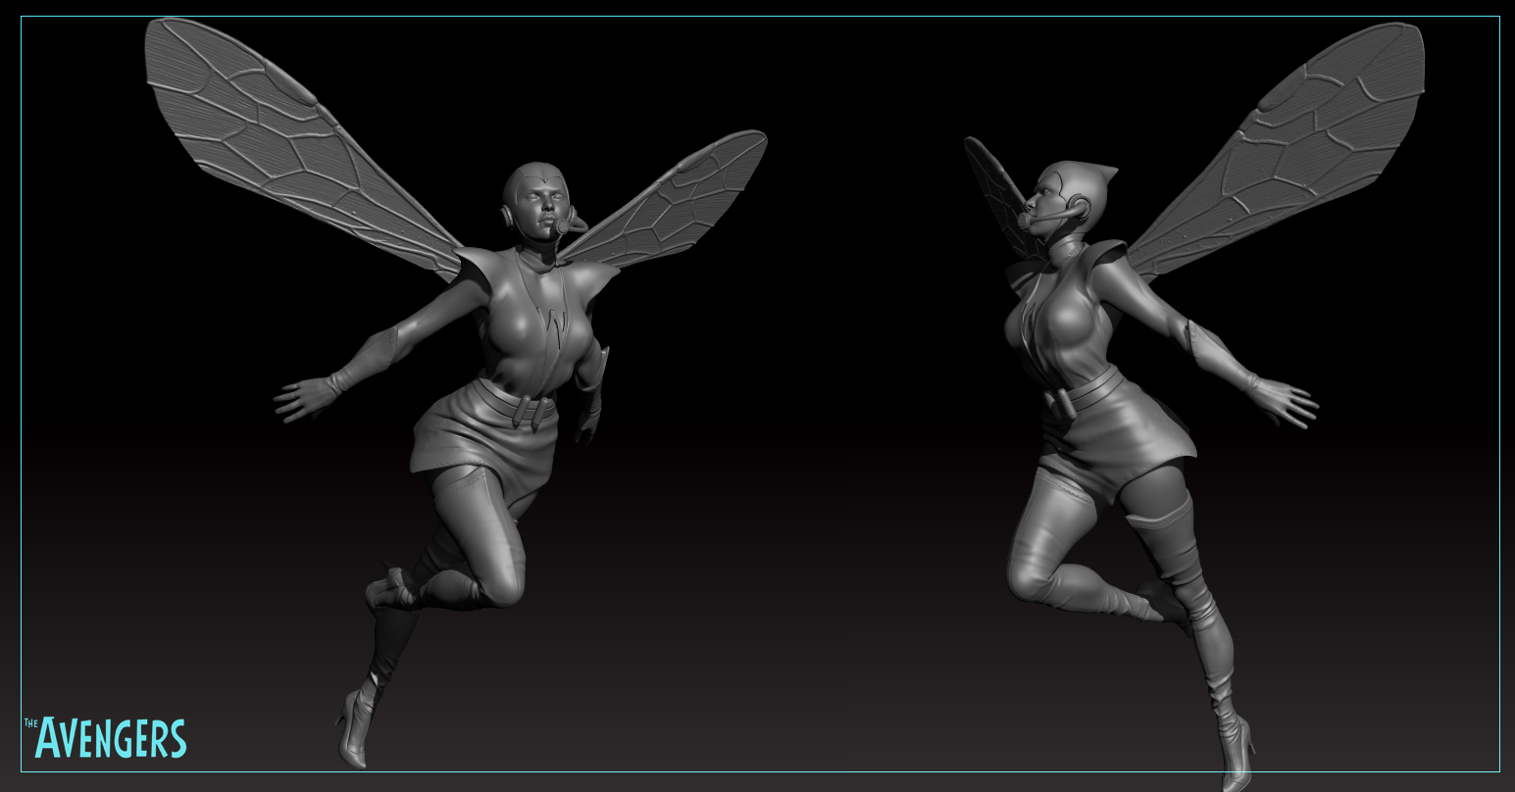This screenshot has width=1515, height=792.
Task: Click the "AVENGERS" title text
Action: pyautogui.click(x=111, y=739)
